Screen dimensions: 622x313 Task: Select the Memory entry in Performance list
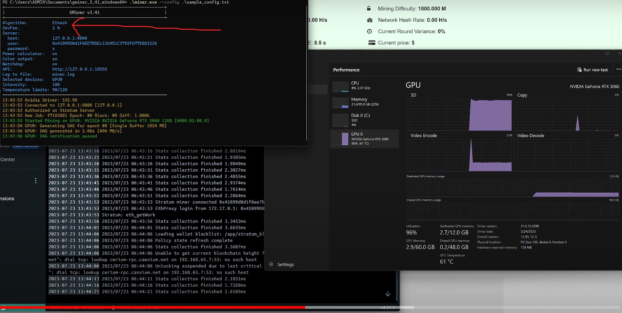[x=364, y=102]
